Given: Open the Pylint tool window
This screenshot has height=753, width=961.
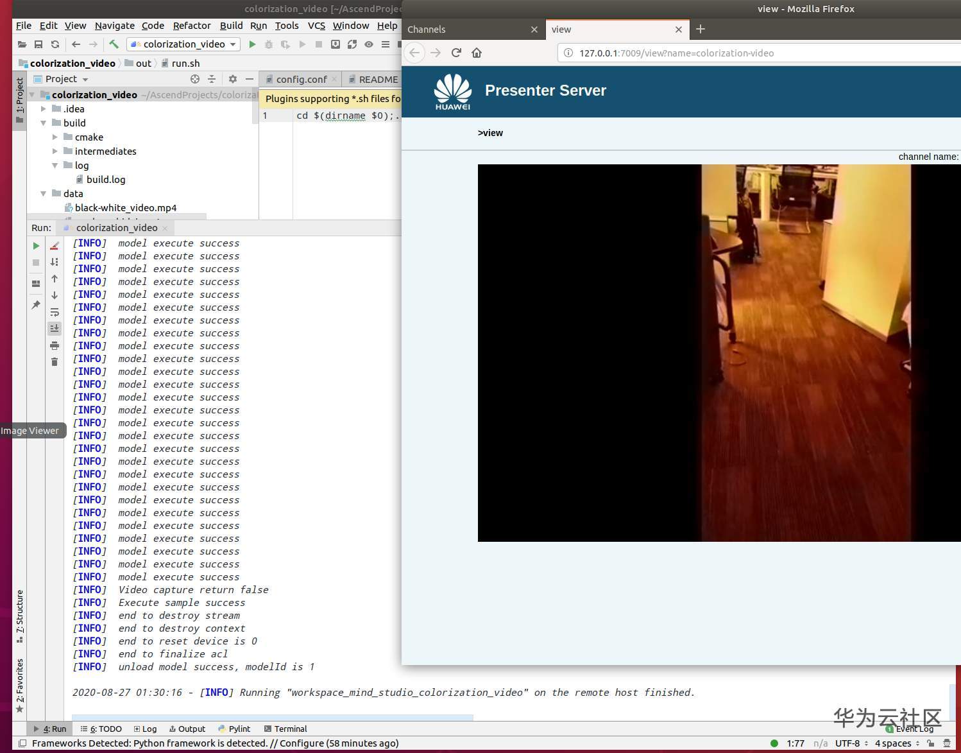Looking at the screenshot, I should (x=234, y=729).
